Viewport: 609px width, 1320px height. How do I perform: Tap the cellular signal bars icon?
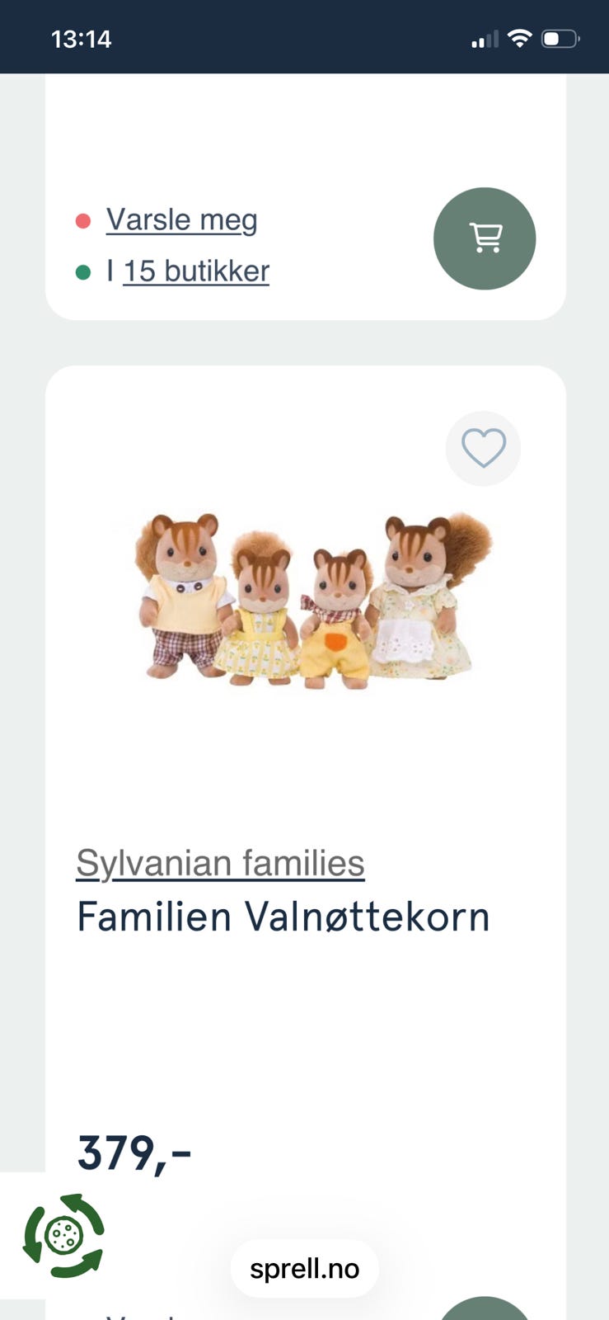coord(485,39)
